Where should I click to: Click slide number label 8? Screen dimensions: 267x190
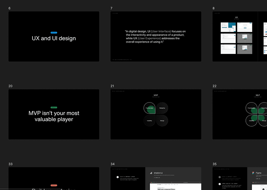pyautogui.click(x=213, y=8)
